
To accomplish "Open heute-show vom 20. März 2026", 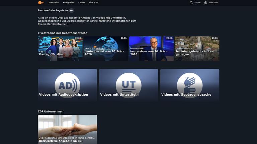I will point(151,49).
